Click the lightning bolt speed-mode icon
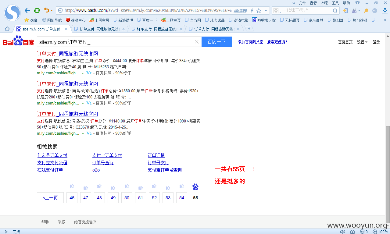 coord(252,11)
